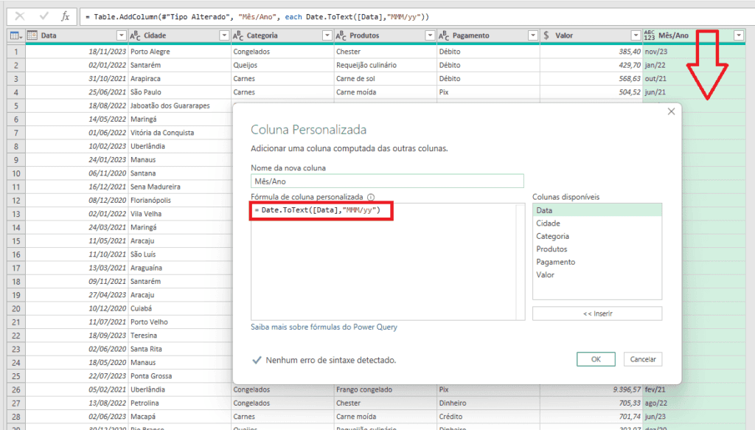Click the text type icon of Cidade column

tap(136, 35)
